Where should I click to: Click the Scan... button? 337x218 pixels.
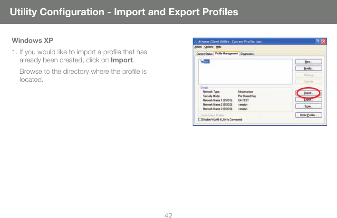[x=308, y=106]
